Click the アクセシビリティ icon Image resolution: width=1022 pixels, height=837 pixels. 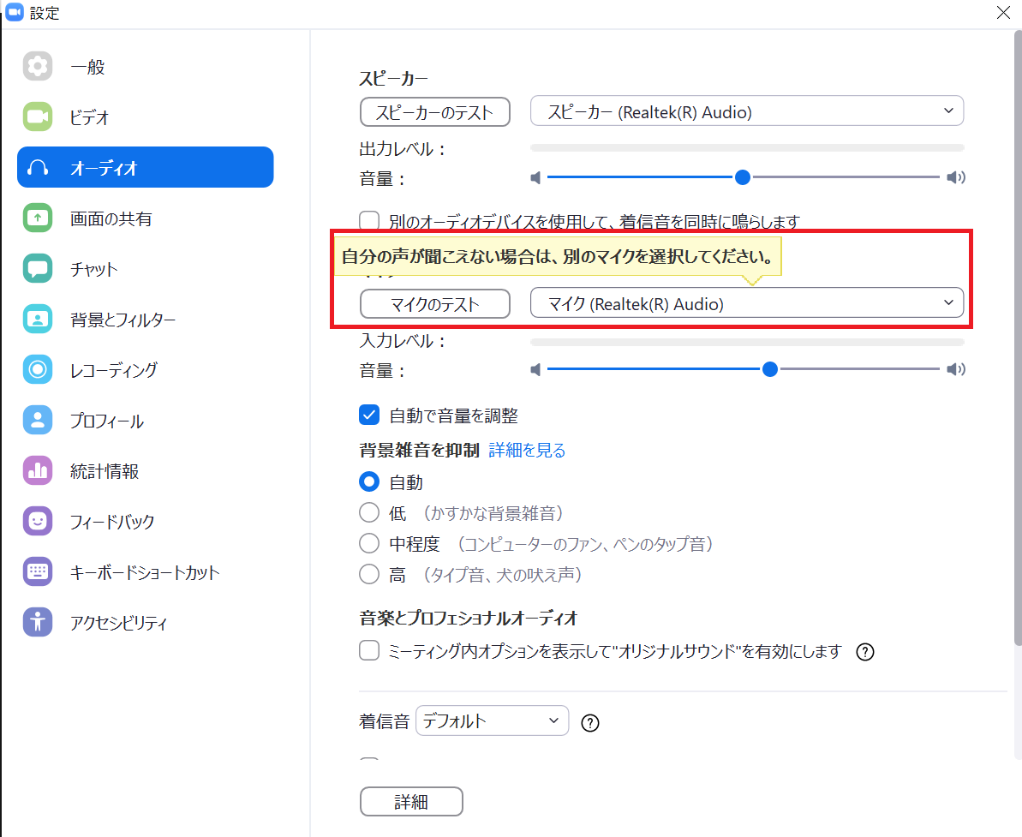[38, 623]
